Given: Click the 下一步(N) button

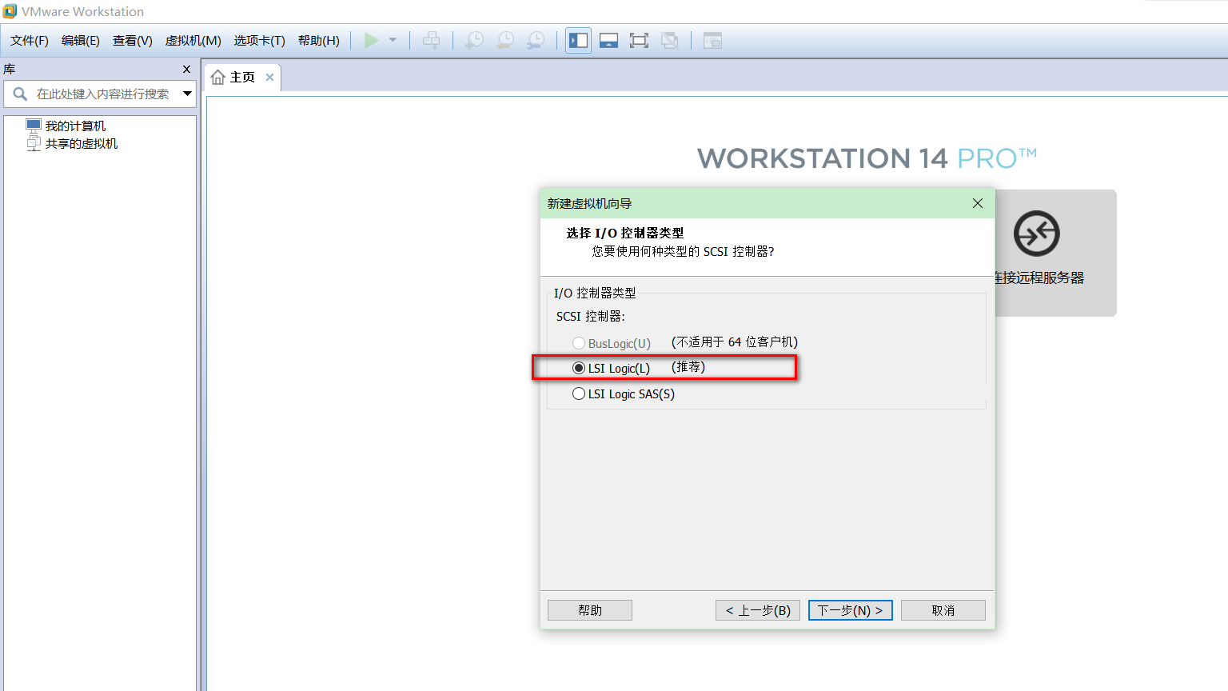Looking at the screenshot, I should click(850, 609).
